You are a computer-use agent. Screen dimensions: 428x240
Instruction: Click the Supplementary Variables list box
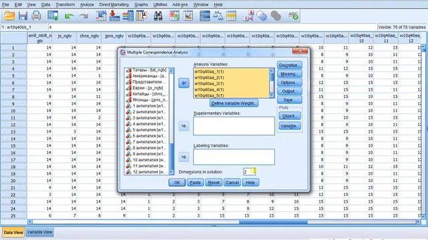[x=234, y=126]
